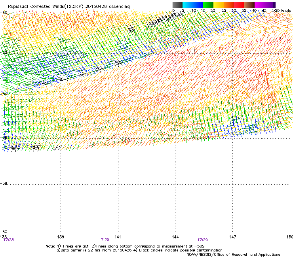Click the purple '17:28' time label
293x257 pixels.
coord(9,240)
